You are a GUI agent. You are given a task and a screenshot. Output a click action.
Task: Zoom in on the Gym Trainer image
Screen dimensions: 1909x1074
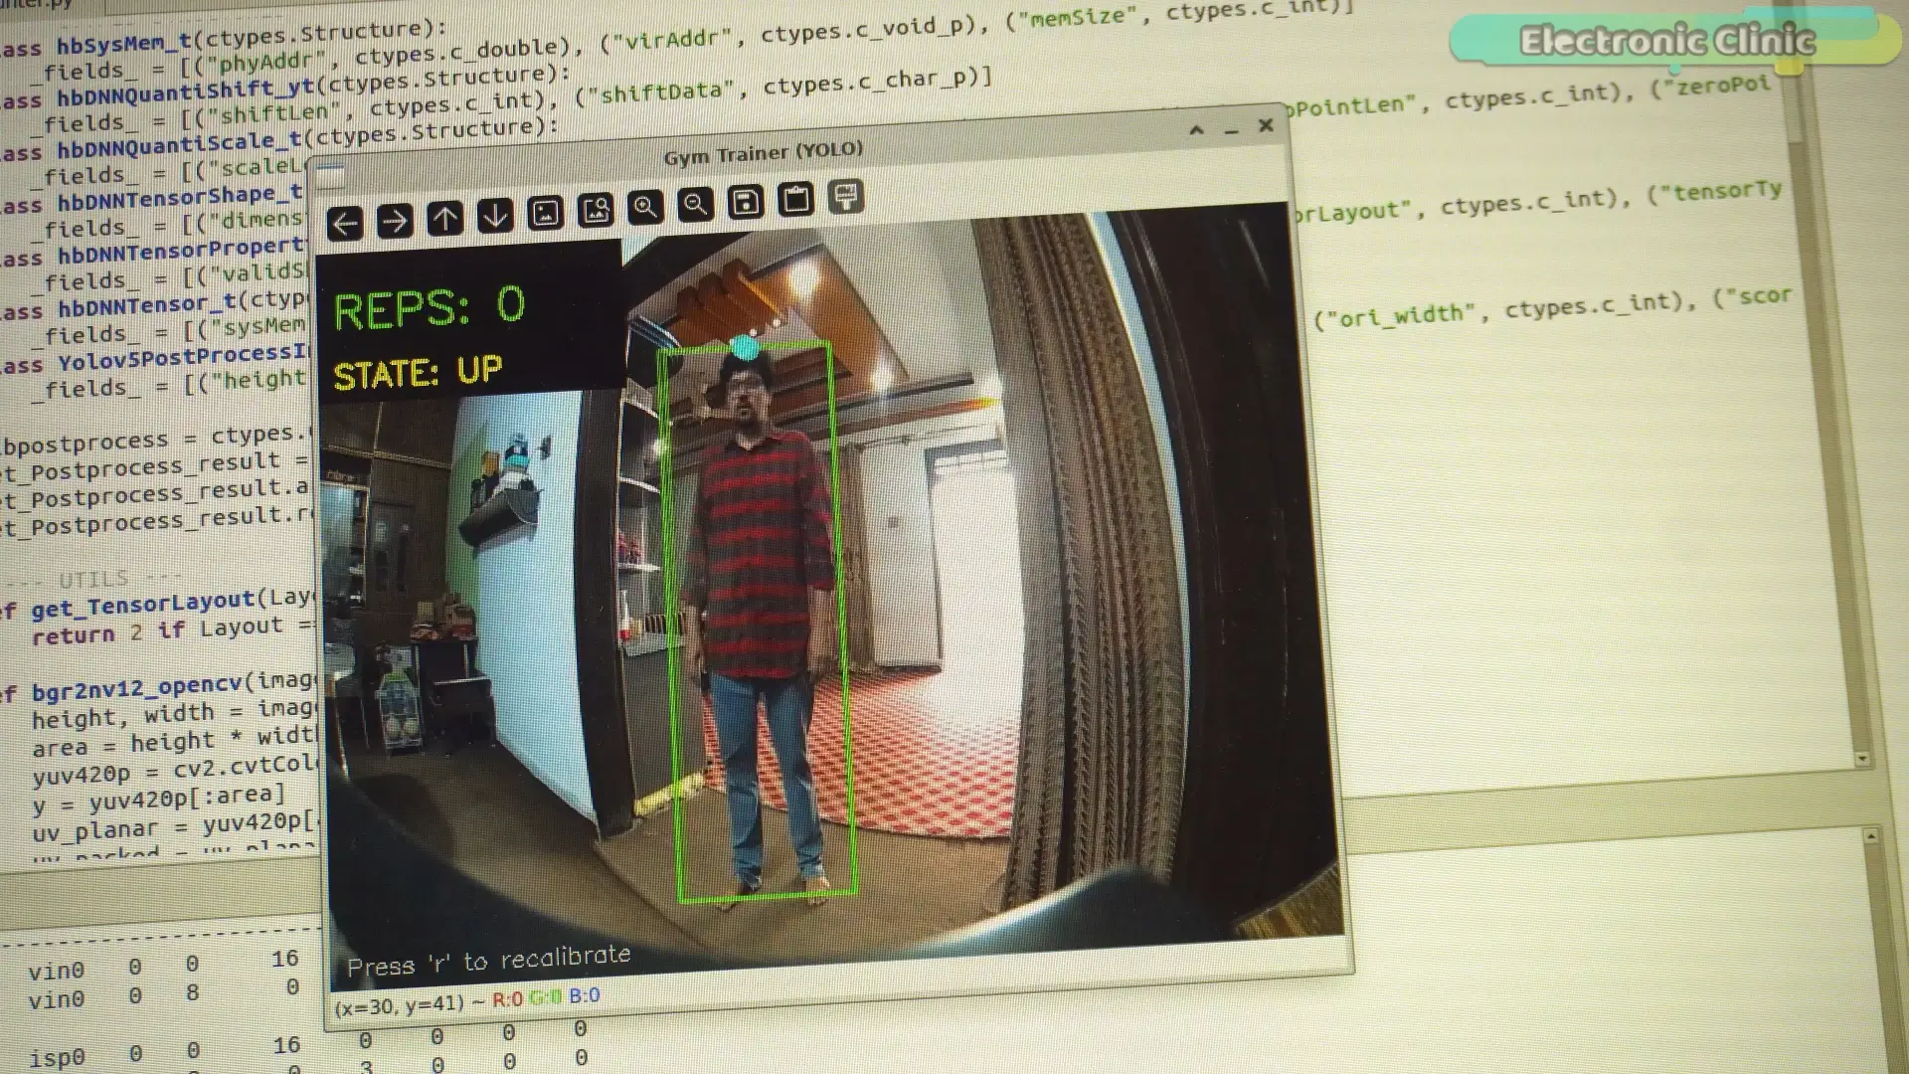[x=645, y=207]
